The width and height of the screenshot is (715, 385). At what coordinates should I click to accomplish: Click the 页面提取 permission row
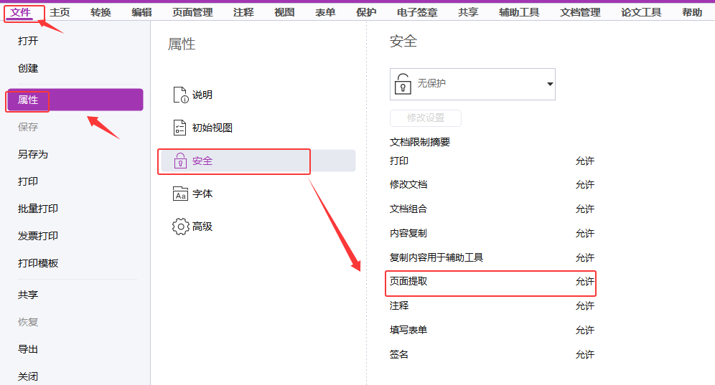491,282
